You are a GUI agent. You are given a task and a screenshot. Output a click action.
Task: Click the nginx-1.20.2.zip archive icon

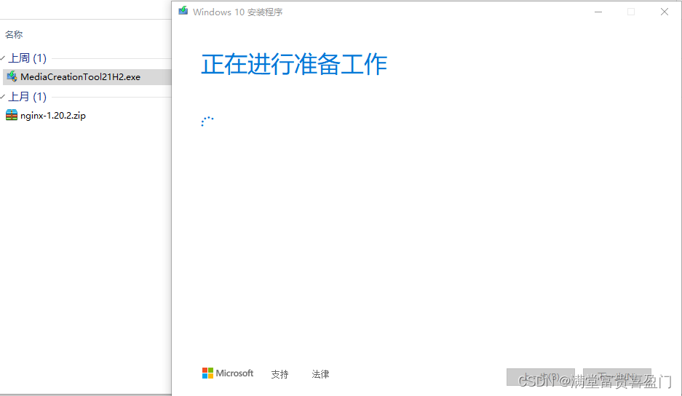(12, 115)
